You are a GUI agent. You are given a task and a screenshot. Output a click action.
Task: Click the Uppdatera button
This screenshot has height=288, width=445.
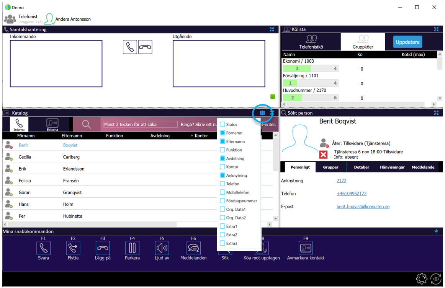407,42
